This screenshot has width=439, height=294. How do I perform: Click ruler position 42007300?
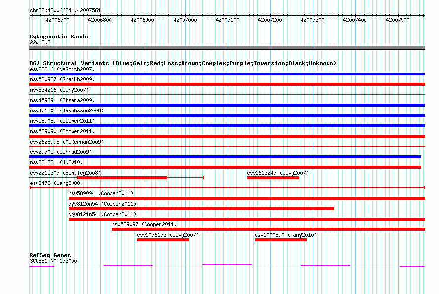pos(312,20)
